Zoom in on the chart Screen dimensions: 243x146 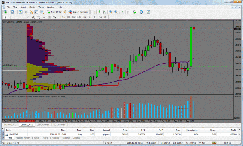pyautogui.click(x=110, y=12)
